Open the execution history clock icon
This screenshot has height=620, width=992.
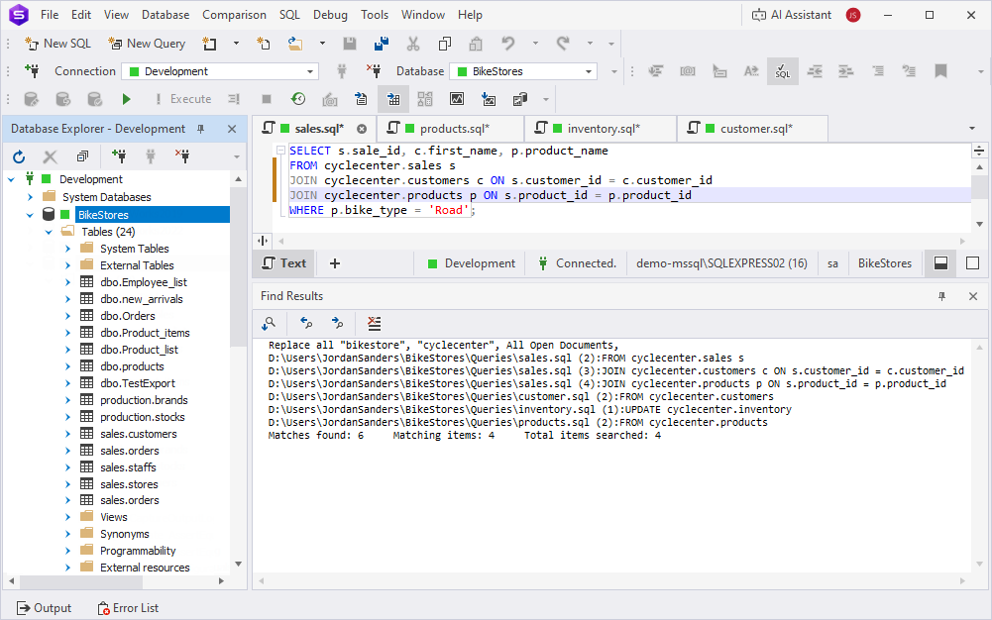point(297,99)
